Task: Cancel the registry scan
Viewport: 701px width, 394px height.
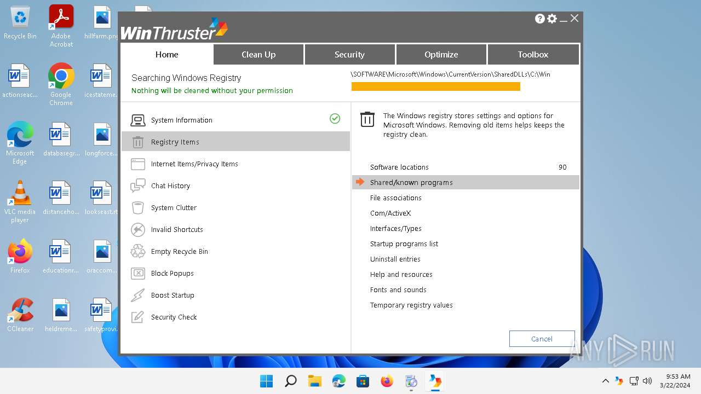Action: coord(542,339)
